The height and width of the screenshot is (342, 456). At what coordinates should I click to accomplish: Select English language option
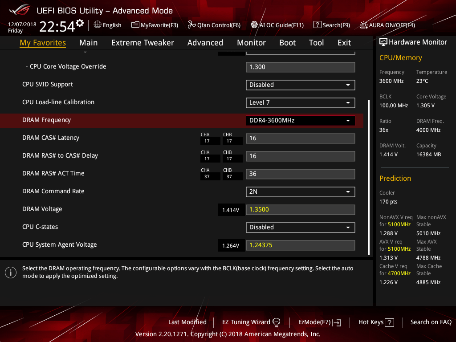click(x=112, y=25)
